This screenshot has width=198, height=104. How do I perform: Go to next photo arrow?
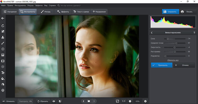click(94, 101)
